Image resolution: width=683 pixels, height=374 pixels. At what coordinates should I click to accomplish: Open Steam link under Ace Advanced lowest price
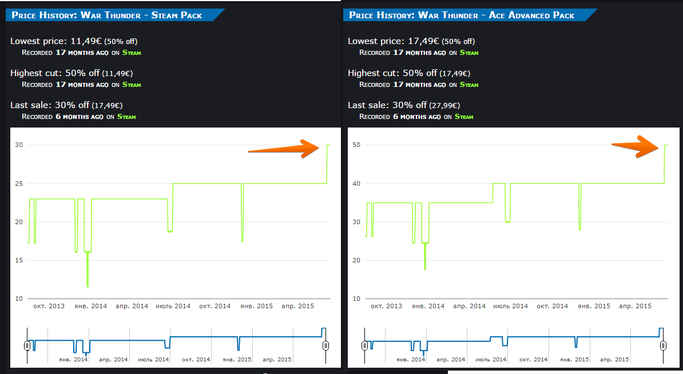click(469, 53)
